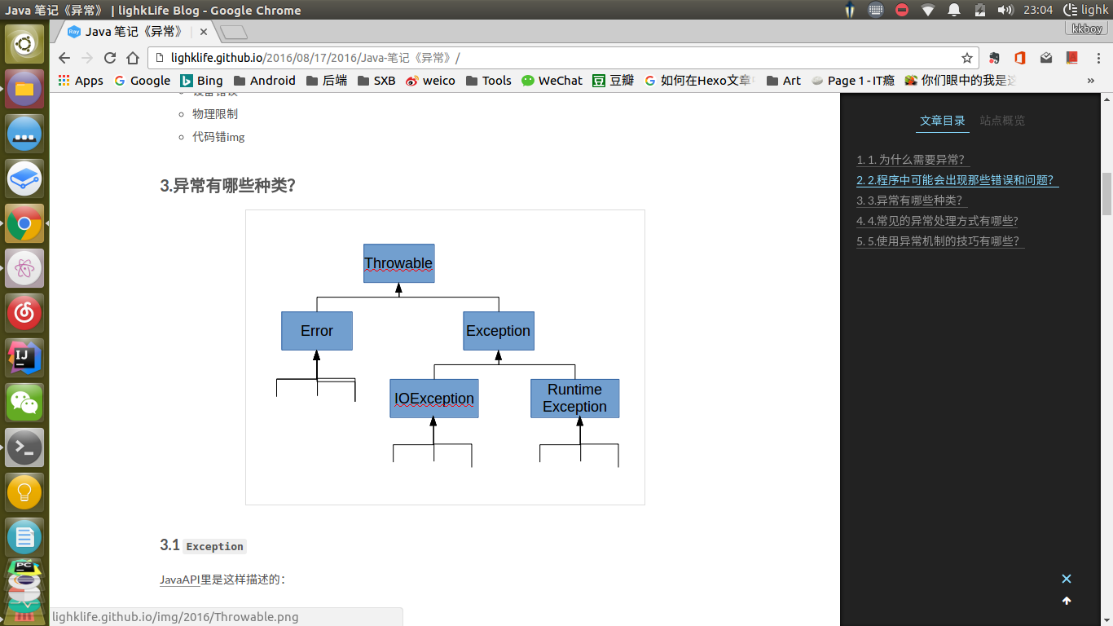This screenshot has width=1113, height=626.
Task: Launch NetEase Cloud Music from the dock
Action: pyautogui.click(x=24, y=312)
